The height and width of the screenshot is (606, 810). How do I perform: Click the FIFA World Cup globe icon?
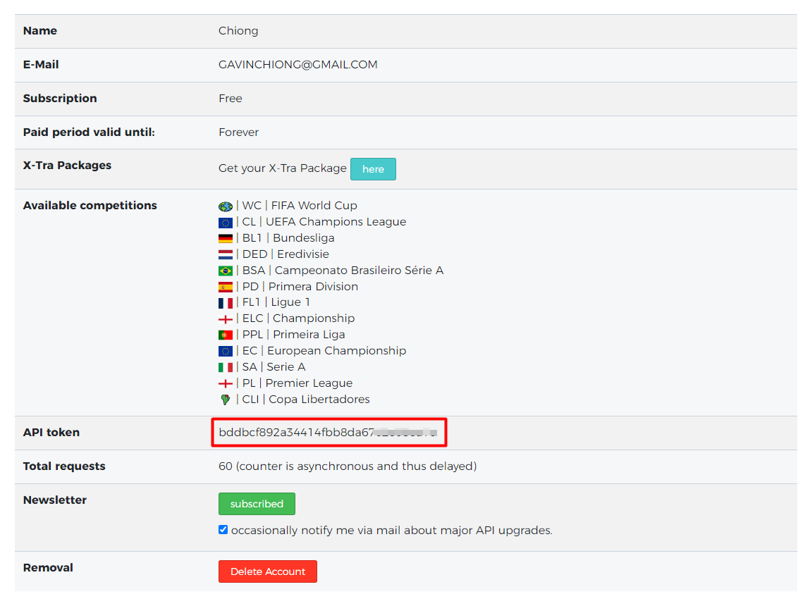pos(225,206)
